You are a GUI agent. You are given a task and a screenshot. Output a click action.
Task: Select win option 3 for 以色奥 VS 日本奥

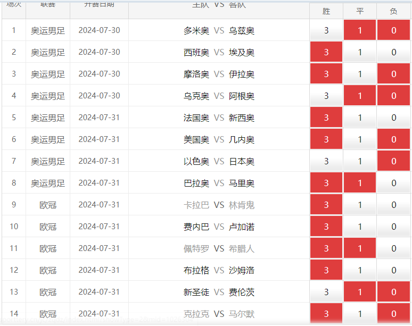click(326, 161)
